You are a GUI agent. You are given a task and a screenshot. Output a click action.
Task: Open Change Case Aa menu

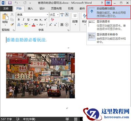42,25
